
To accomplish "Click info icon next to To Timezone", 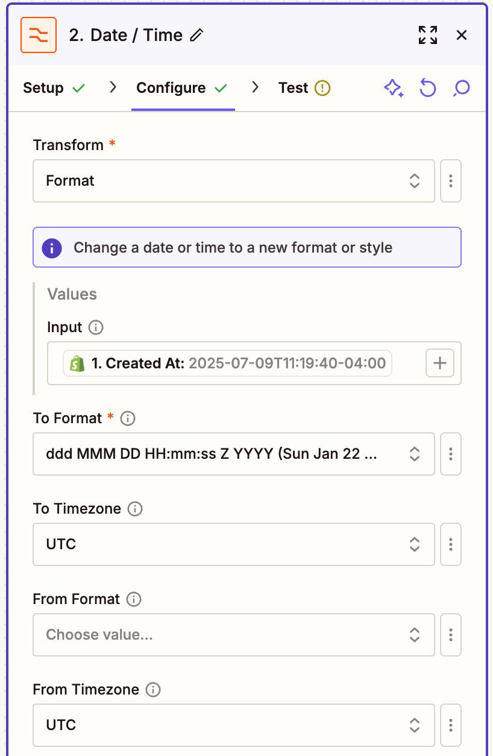I will [x=136, y=509].
